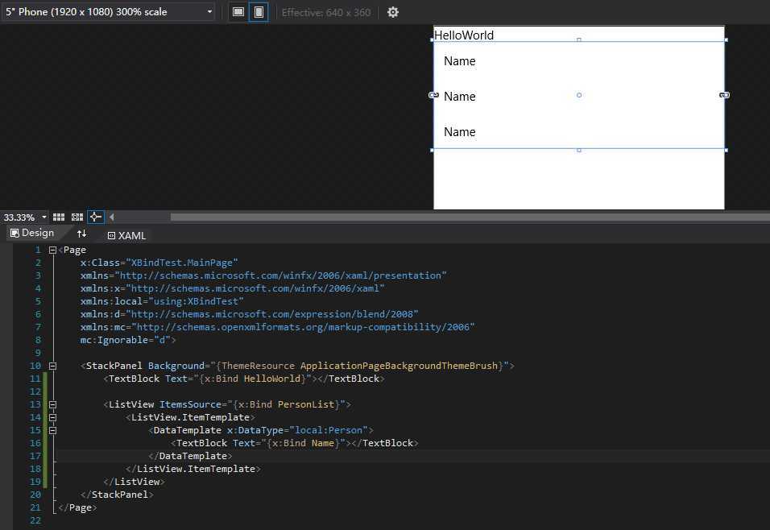Click the horizontal scrollbar left arrow

coord(111,217)
